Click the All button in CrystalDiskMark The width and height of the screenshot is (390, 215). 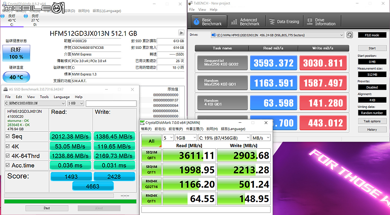[x=152, y=141]
